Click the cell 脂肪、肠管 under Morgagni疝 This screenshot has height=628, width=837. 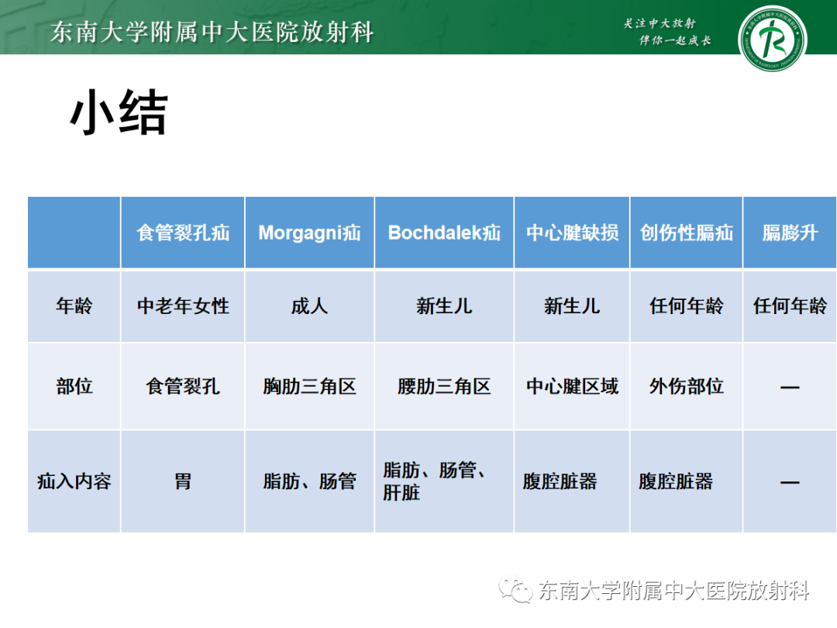(309, 481)
